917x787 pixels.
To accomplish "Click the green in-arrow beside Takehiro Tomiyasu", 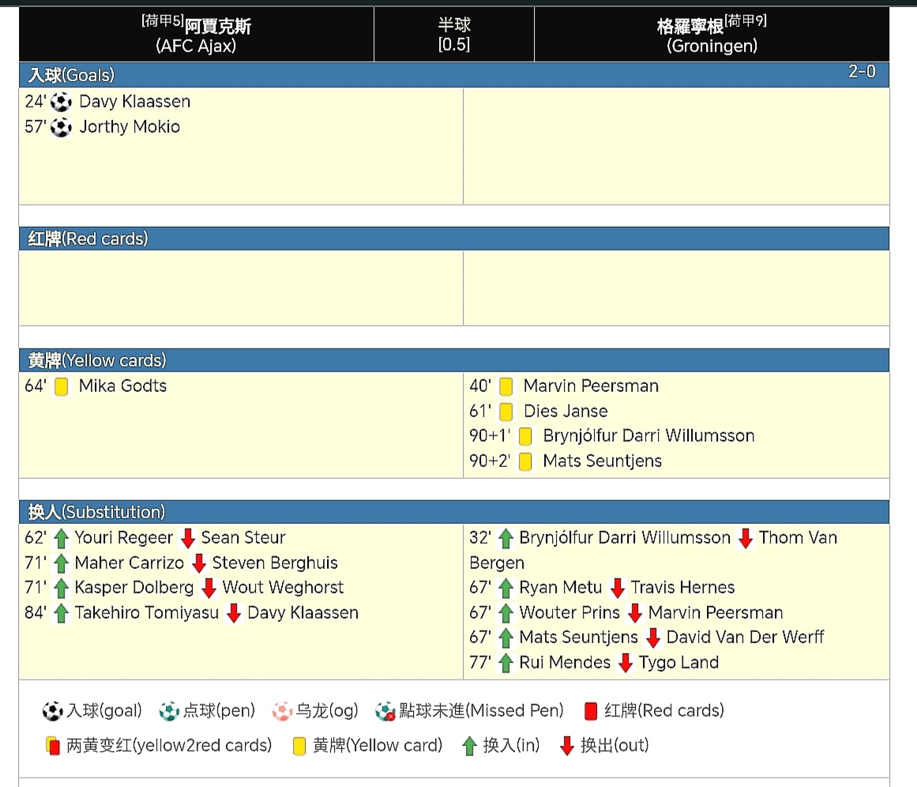I will [62, 613].
